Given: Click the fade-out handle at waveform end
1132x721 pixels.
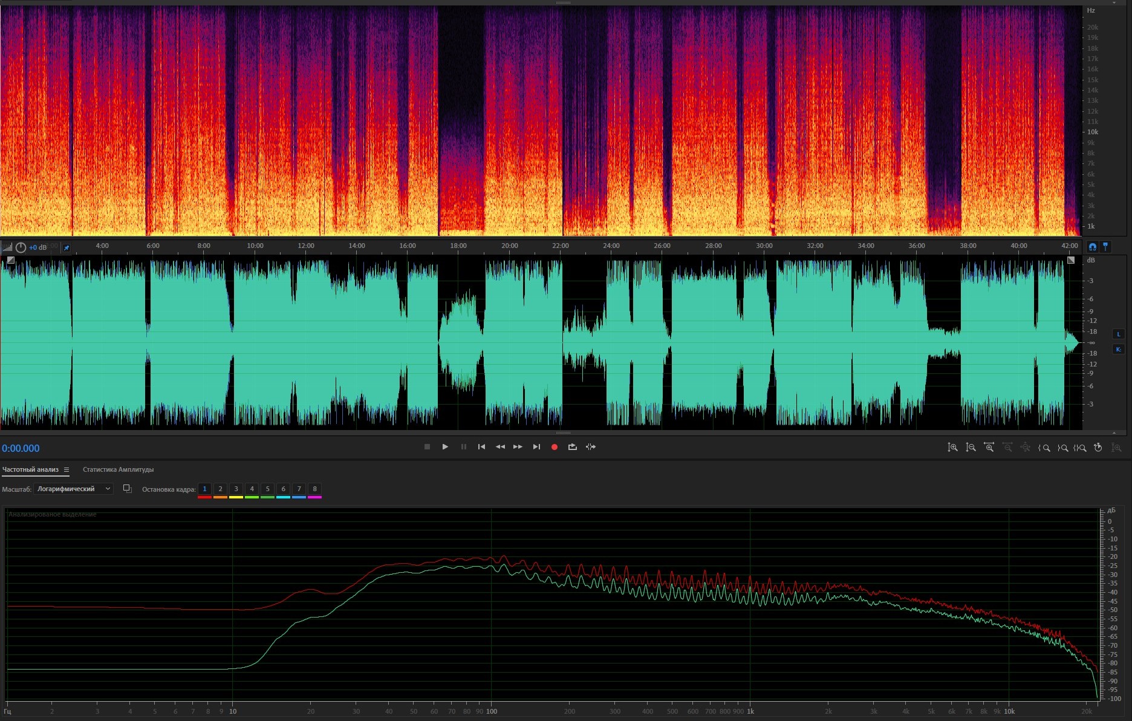Looking at the screenshot, I should pyautogui.click(x=1071, y=260).
